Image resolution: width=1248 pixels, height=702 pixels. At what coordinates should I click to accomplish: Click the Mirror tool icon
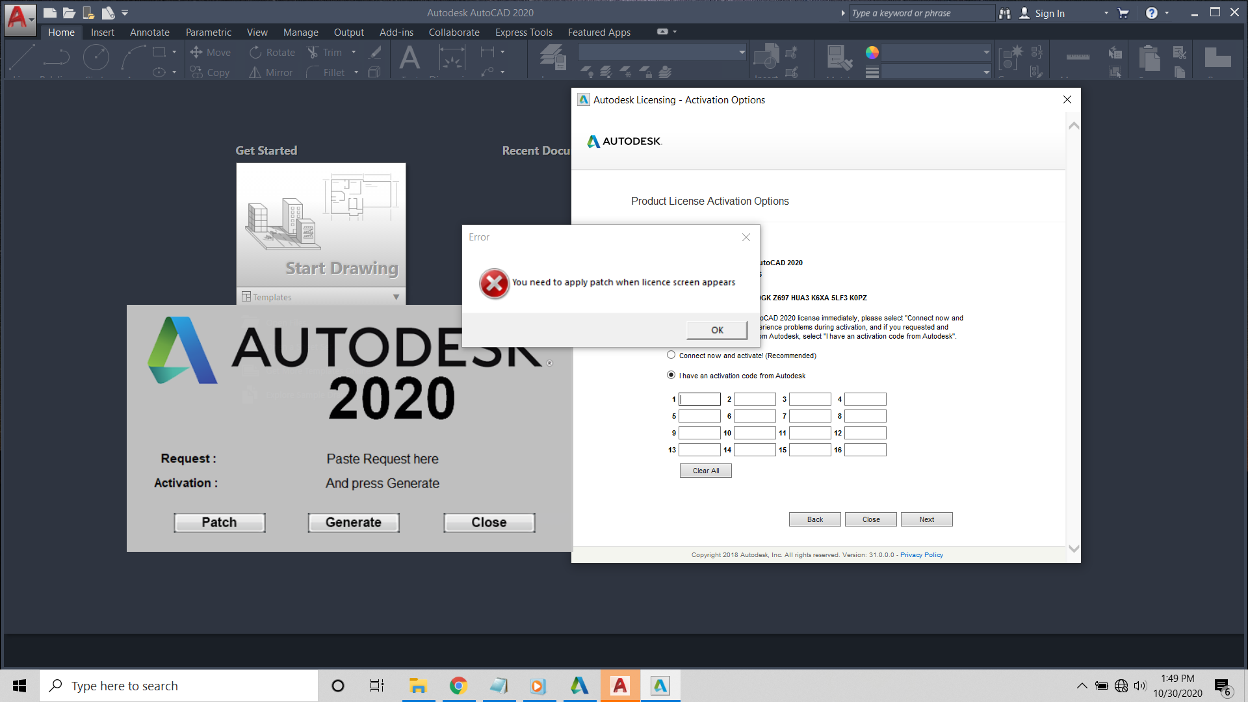pos(255,72)
